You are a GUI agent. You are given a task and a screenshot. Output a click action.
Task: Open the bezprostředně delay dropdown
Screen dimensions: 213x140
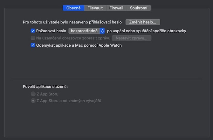coord(84,31)
